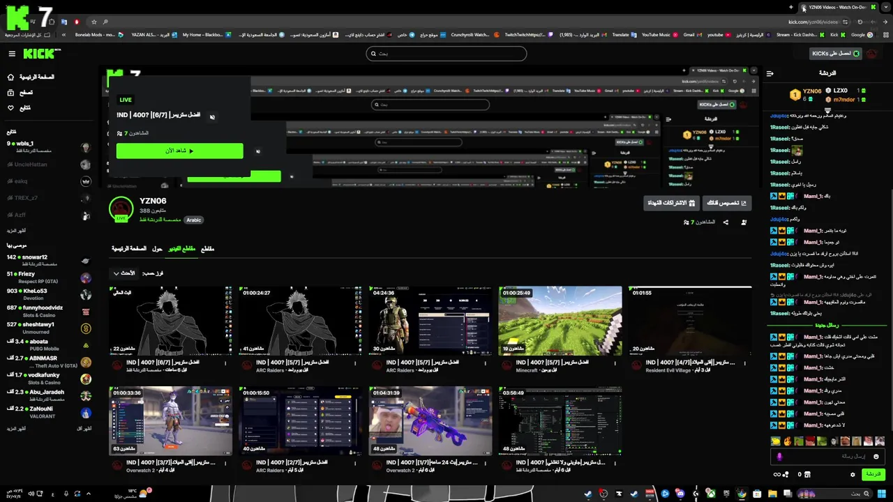Switch to the About channel tab
Screen dimensions: 893x502
(x=158, y=249)
